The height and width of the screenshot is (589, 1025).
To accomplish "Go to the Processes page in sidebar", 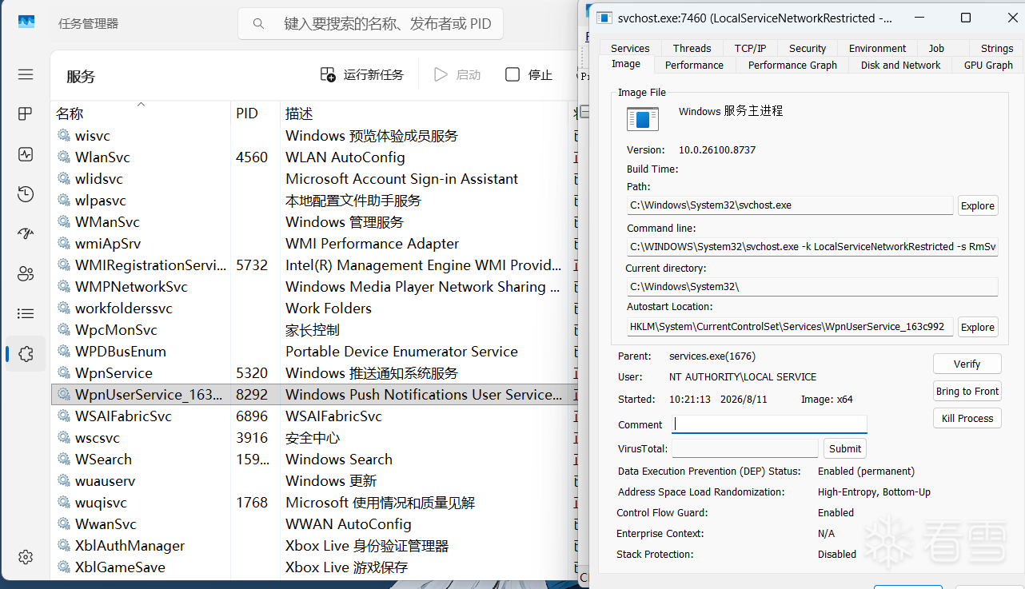I will click(x=26, y=114).
